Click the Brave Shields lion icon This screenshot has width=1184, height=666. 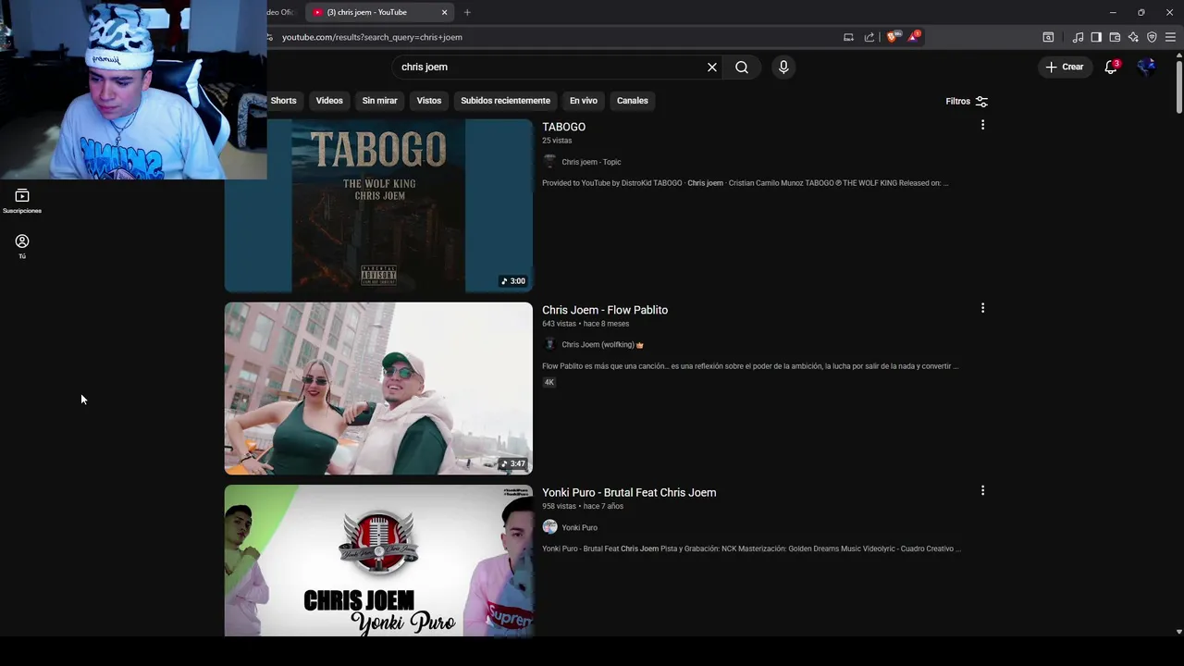(892, 37)
